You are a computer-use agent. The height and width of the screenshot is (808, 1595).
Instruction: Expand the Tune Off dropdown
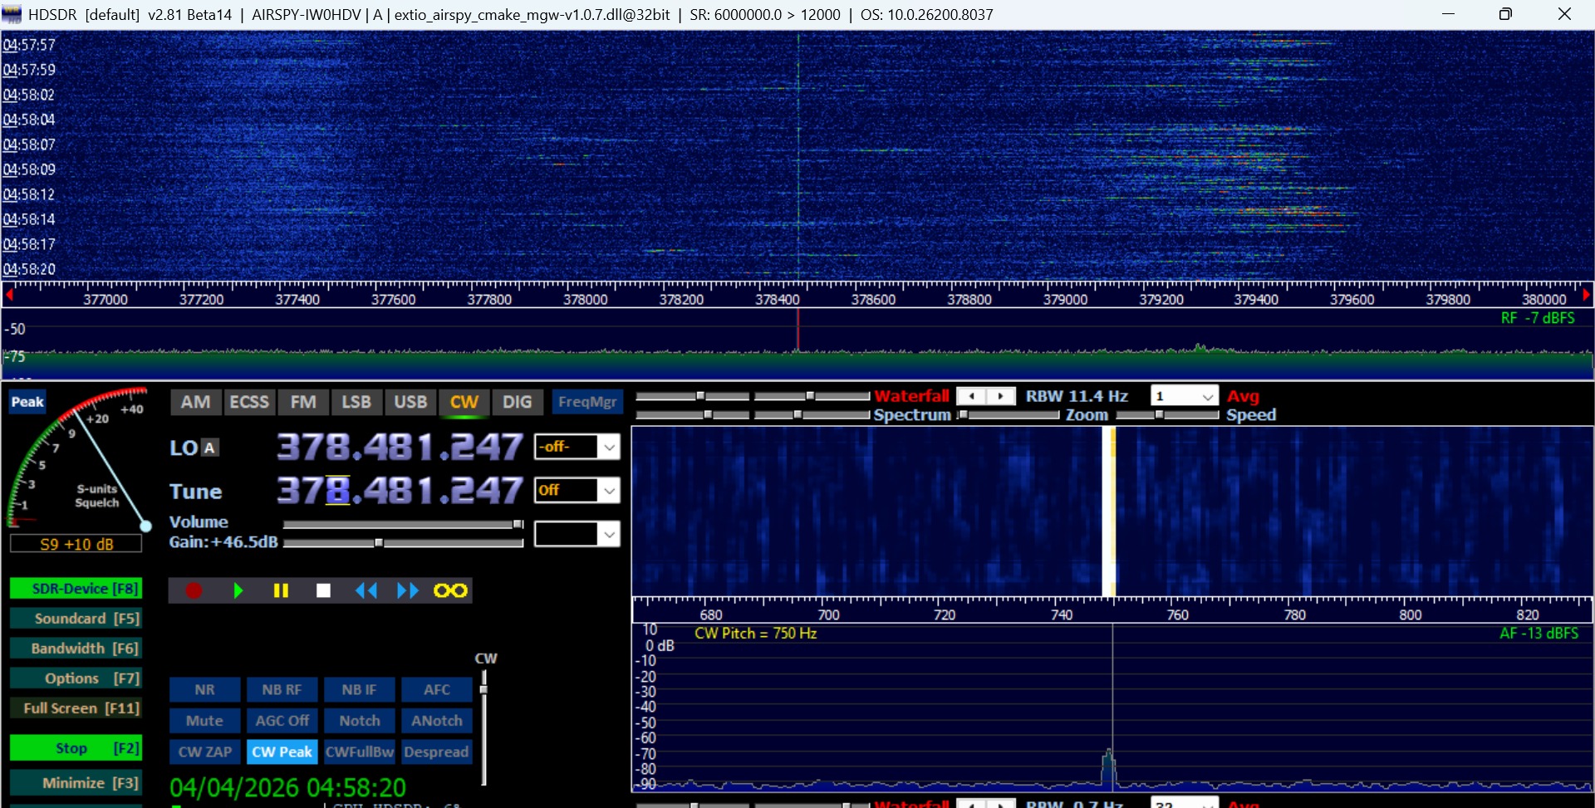tap(609, 491)
